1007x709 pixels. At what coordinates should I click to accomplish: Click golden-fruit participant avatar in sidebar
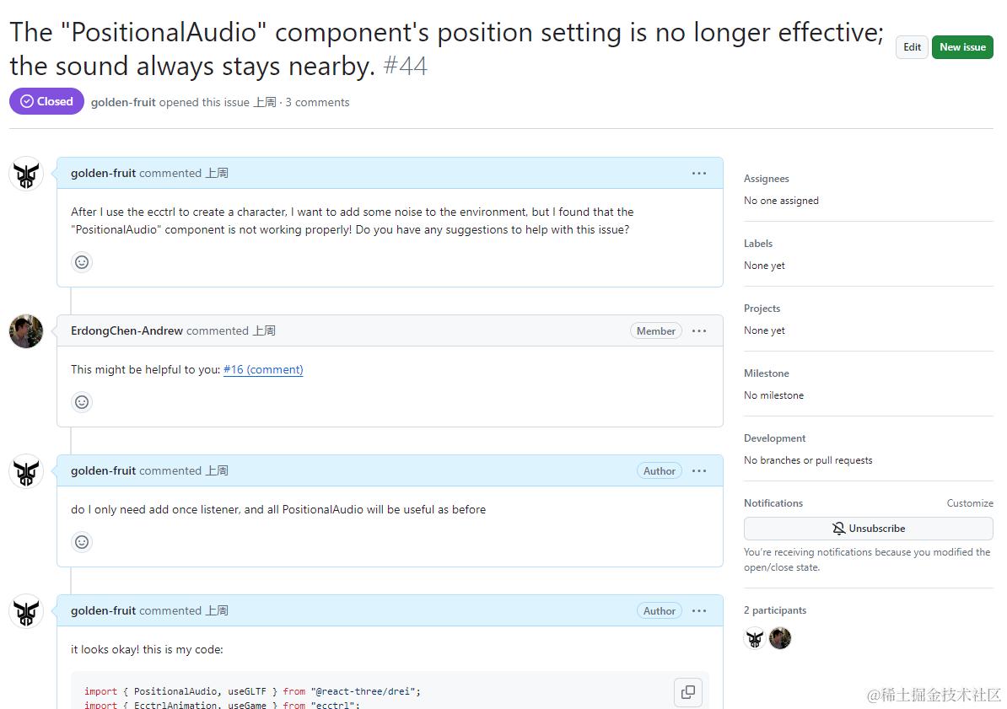pyautogui.click(x=755, y=638)
